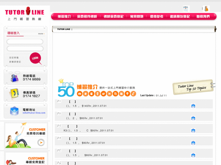Open 導師免費登記 menu item
The image size is (221, 165).
[x=113, y=16]
